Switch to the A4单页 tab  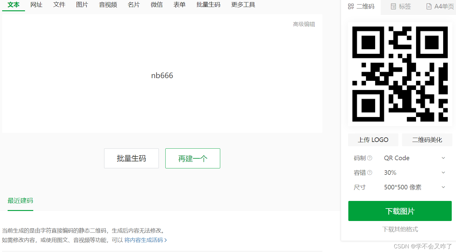point(440,6)
